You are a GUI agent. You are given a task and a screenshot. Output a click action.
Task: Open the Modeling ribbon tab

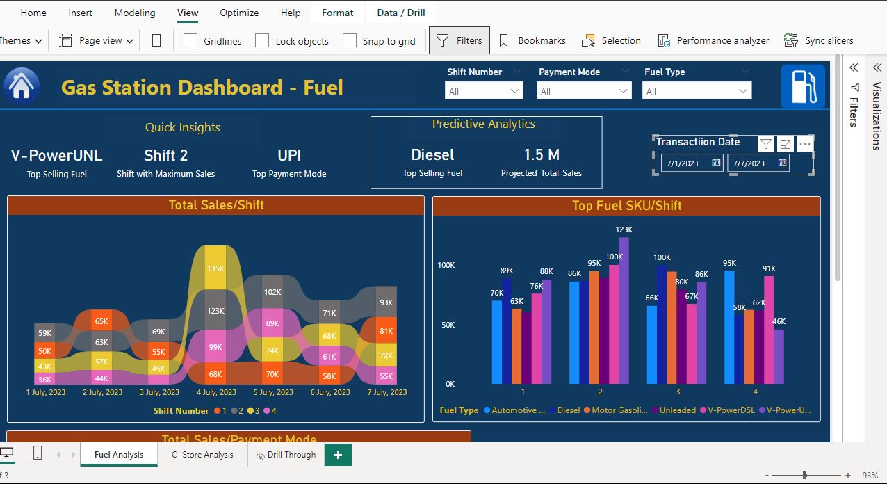[135, 13]
